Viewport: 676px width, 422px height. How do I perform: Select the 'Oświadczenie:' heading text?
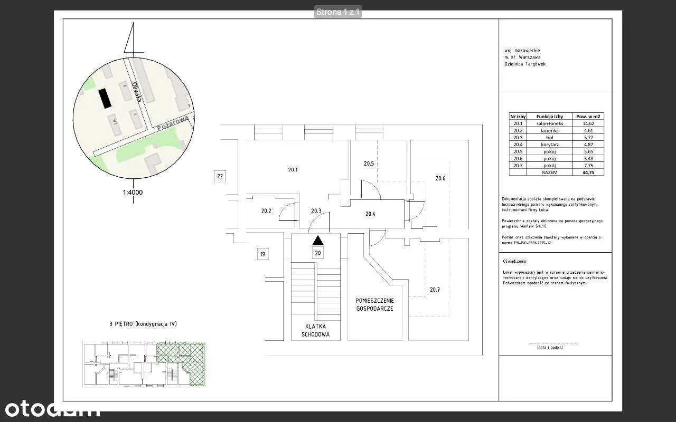click(515, 261)
